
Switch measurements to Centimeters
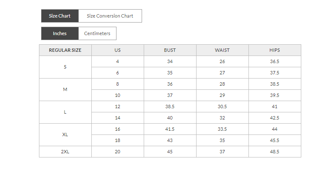click(x=97, y=33)
